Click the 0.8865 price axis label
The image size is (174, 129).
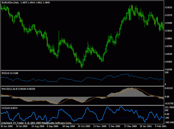tap(169, 39)
